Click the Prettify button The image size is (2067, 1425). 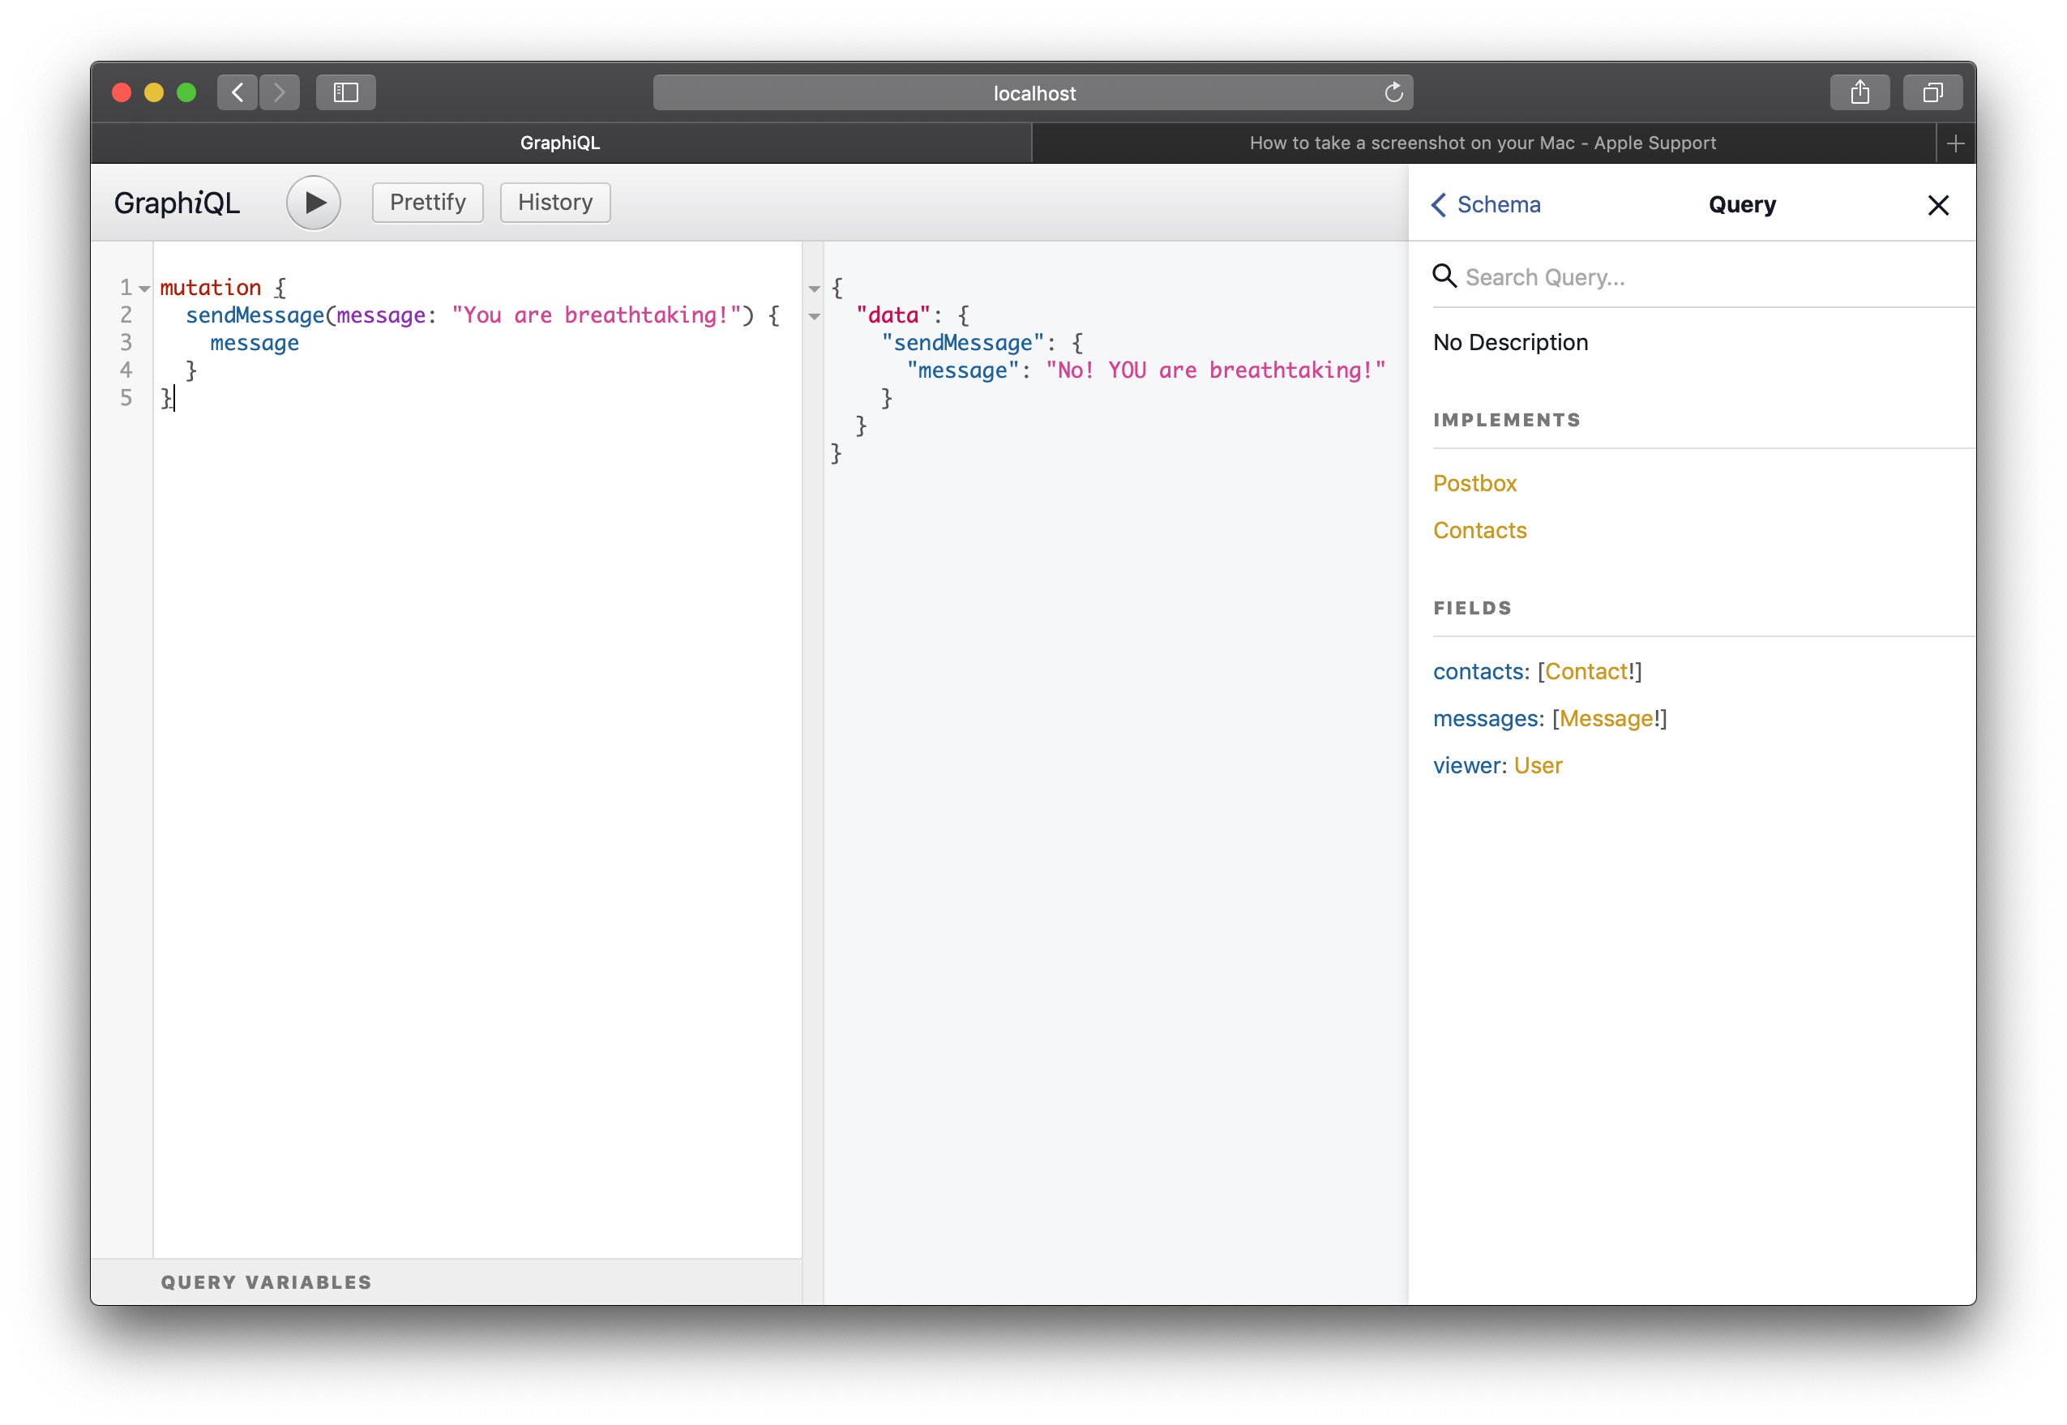[x=428, y=203]
